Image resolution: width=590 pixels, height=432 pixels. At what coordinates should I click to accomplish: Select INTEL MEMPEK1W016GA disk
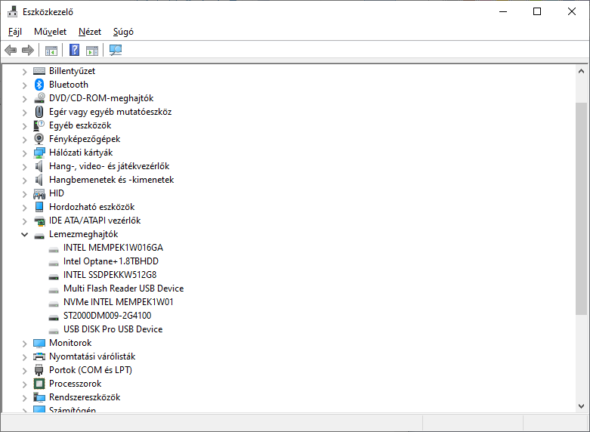pos(113,248)
